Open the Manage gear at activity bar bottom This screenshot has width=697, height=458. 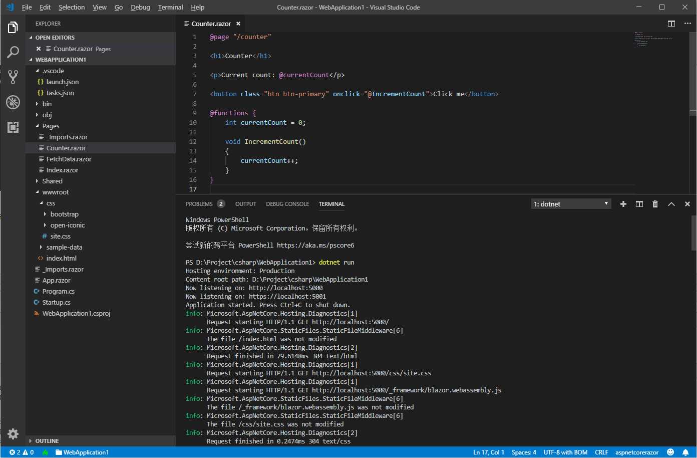(13, 433)
